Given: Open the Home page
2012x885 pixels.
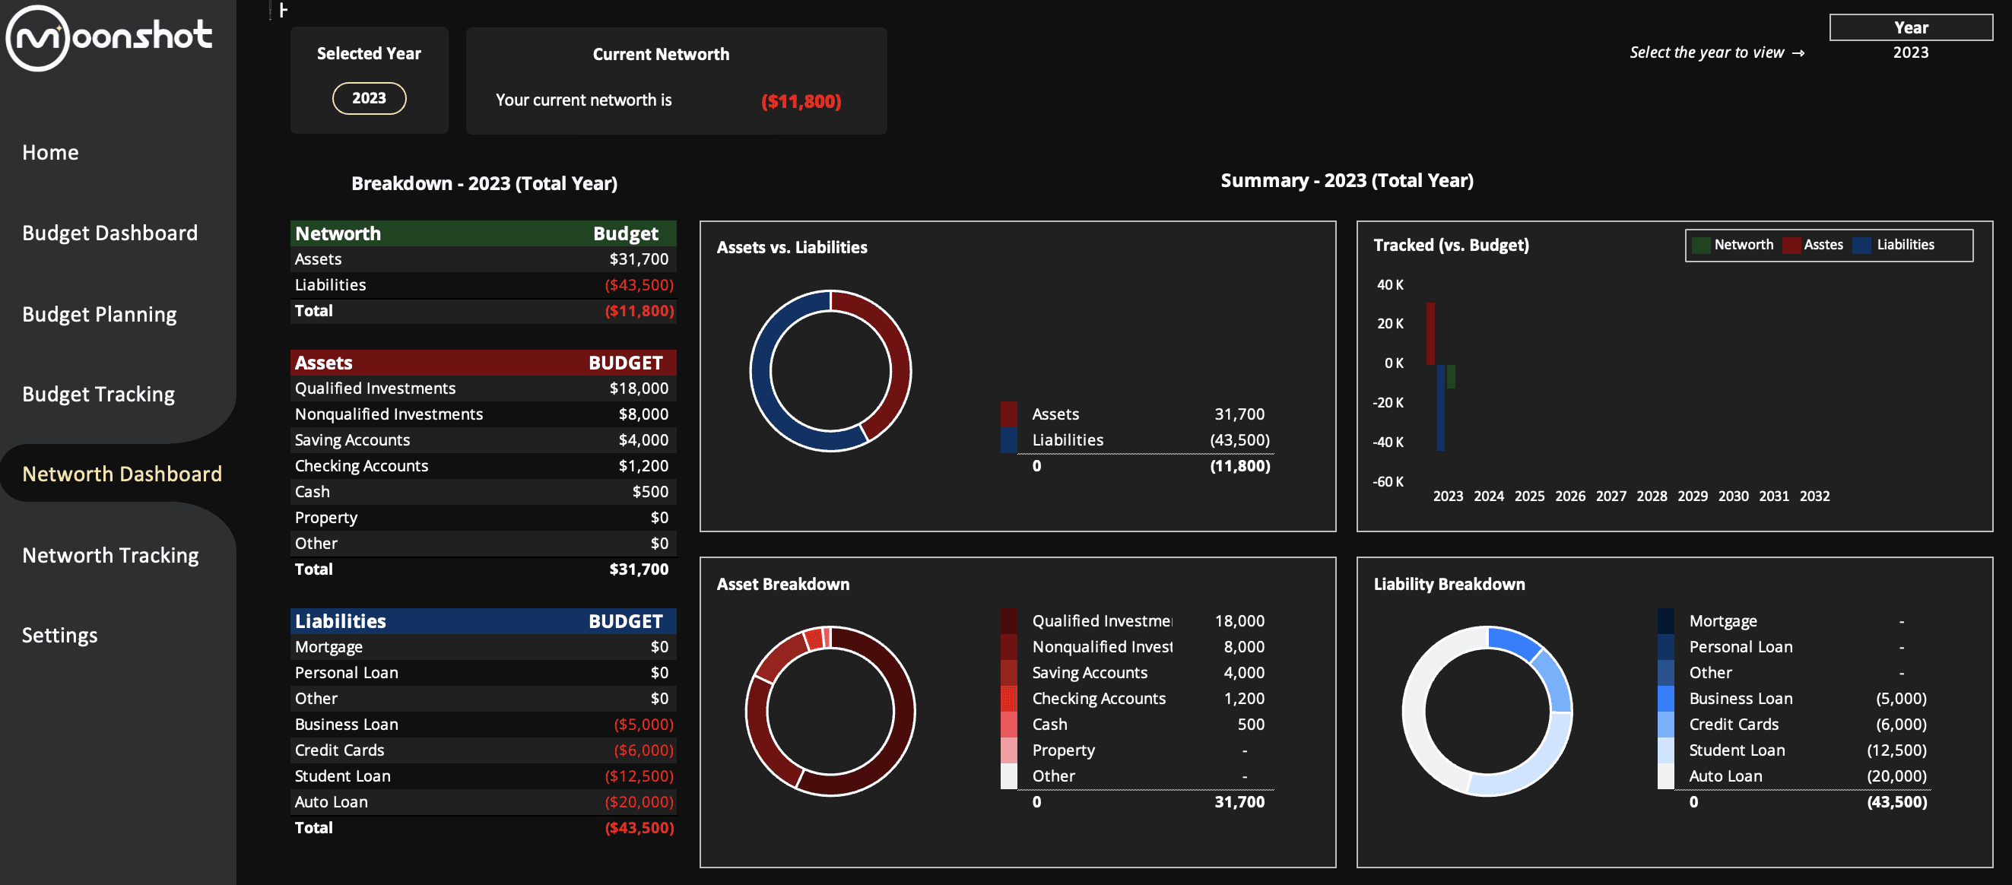Looking at the screenshot, I should click(x=50, y=152).
